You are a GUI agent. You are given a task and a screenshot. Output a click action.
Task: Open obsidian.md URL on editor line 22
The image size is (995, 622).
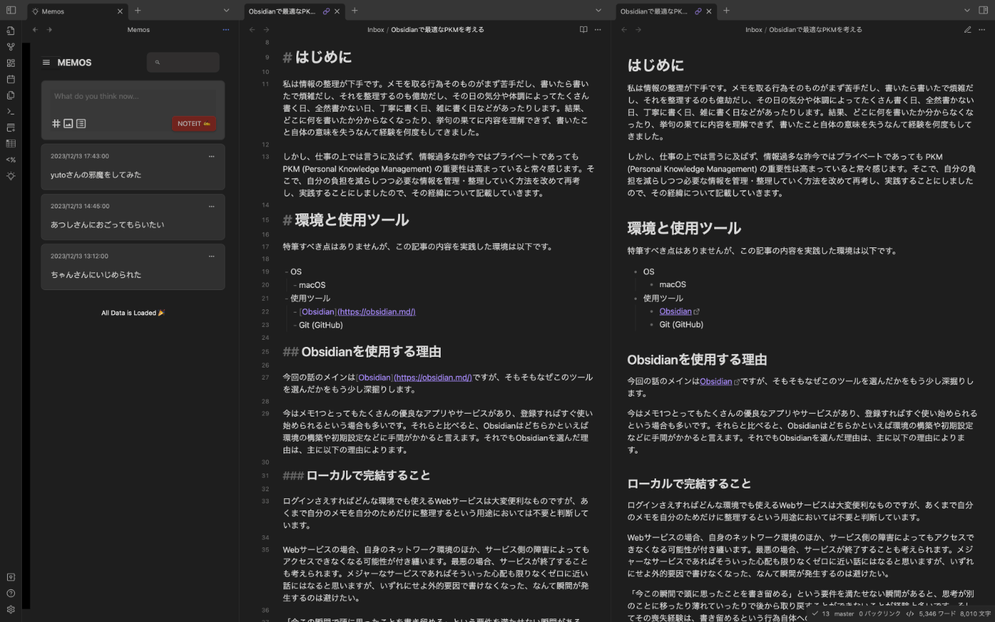point(377,312)
